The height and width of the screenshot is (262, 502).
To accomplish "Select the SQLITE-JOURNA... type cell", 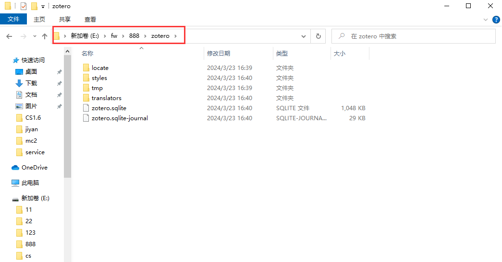I will pos(301,118).
